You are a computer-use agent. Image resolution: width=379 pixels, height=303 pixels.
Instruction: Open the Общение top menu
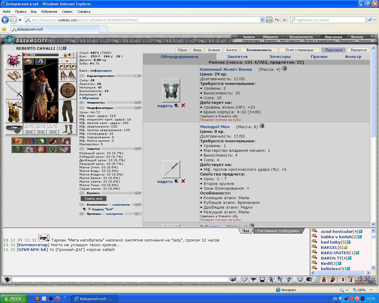coord(270,37)
